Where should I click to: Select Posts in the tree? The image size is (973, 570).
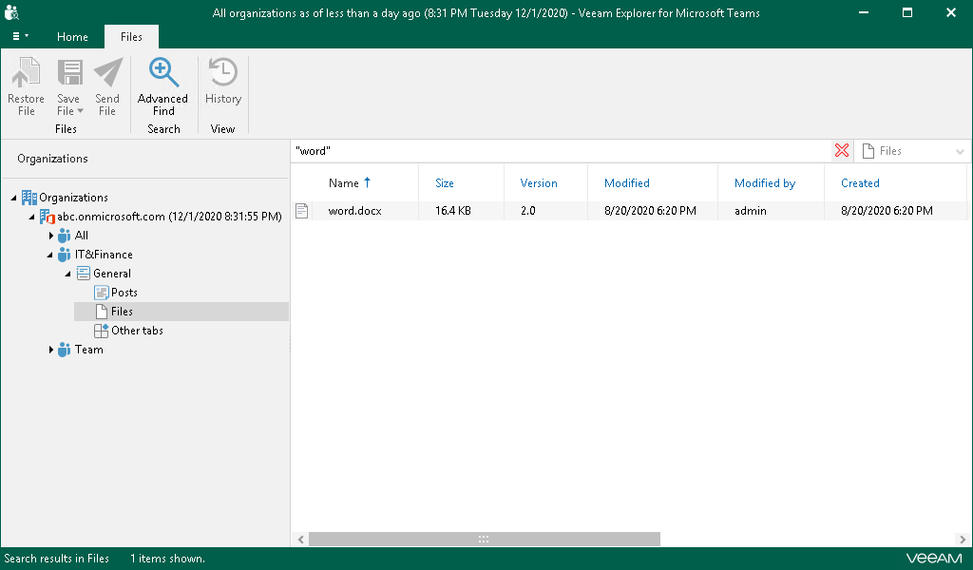point(124,293)
